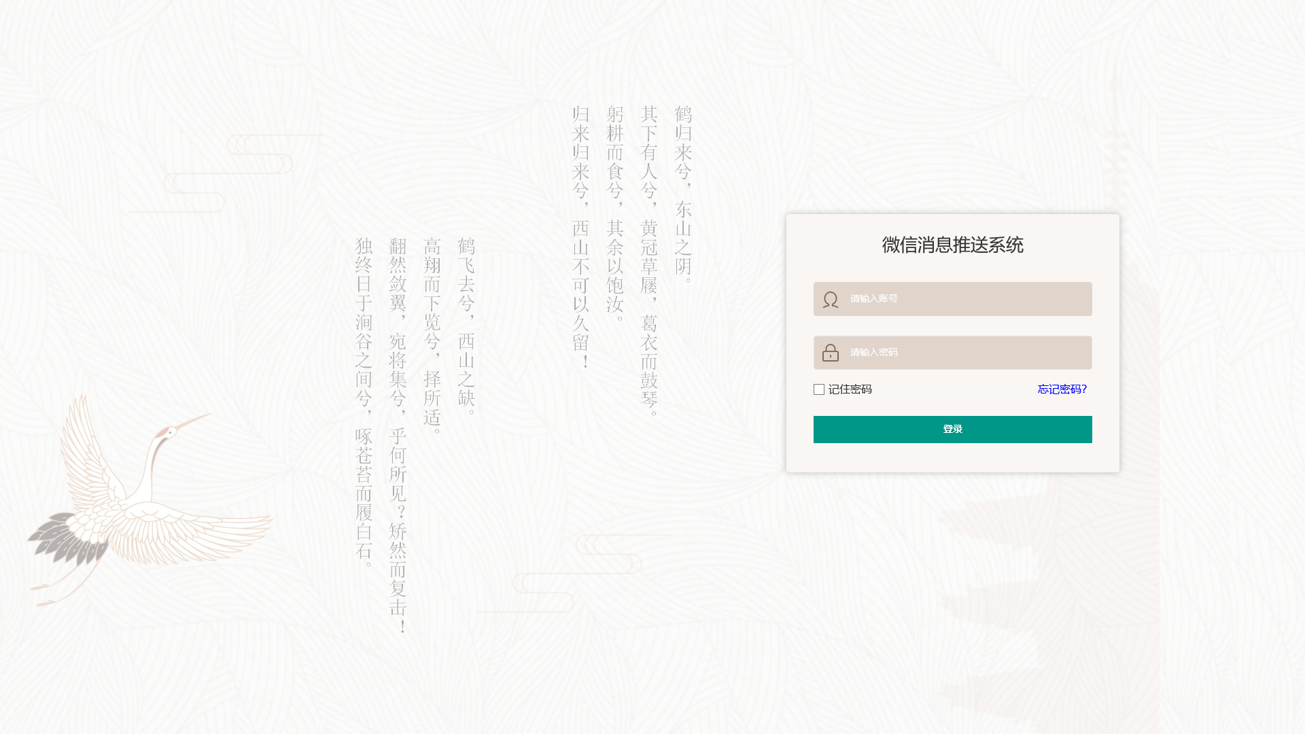Screen dimensions: 1305x734
Task: Click the user avatar icon in account field
Action: 831,300
